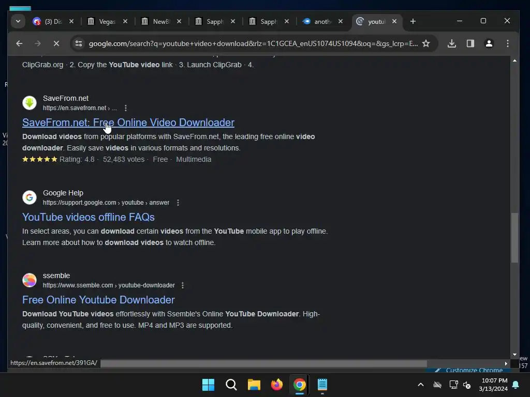Open Windows Search from taskbar
The image size is (530, 397).
coord(231,385)
